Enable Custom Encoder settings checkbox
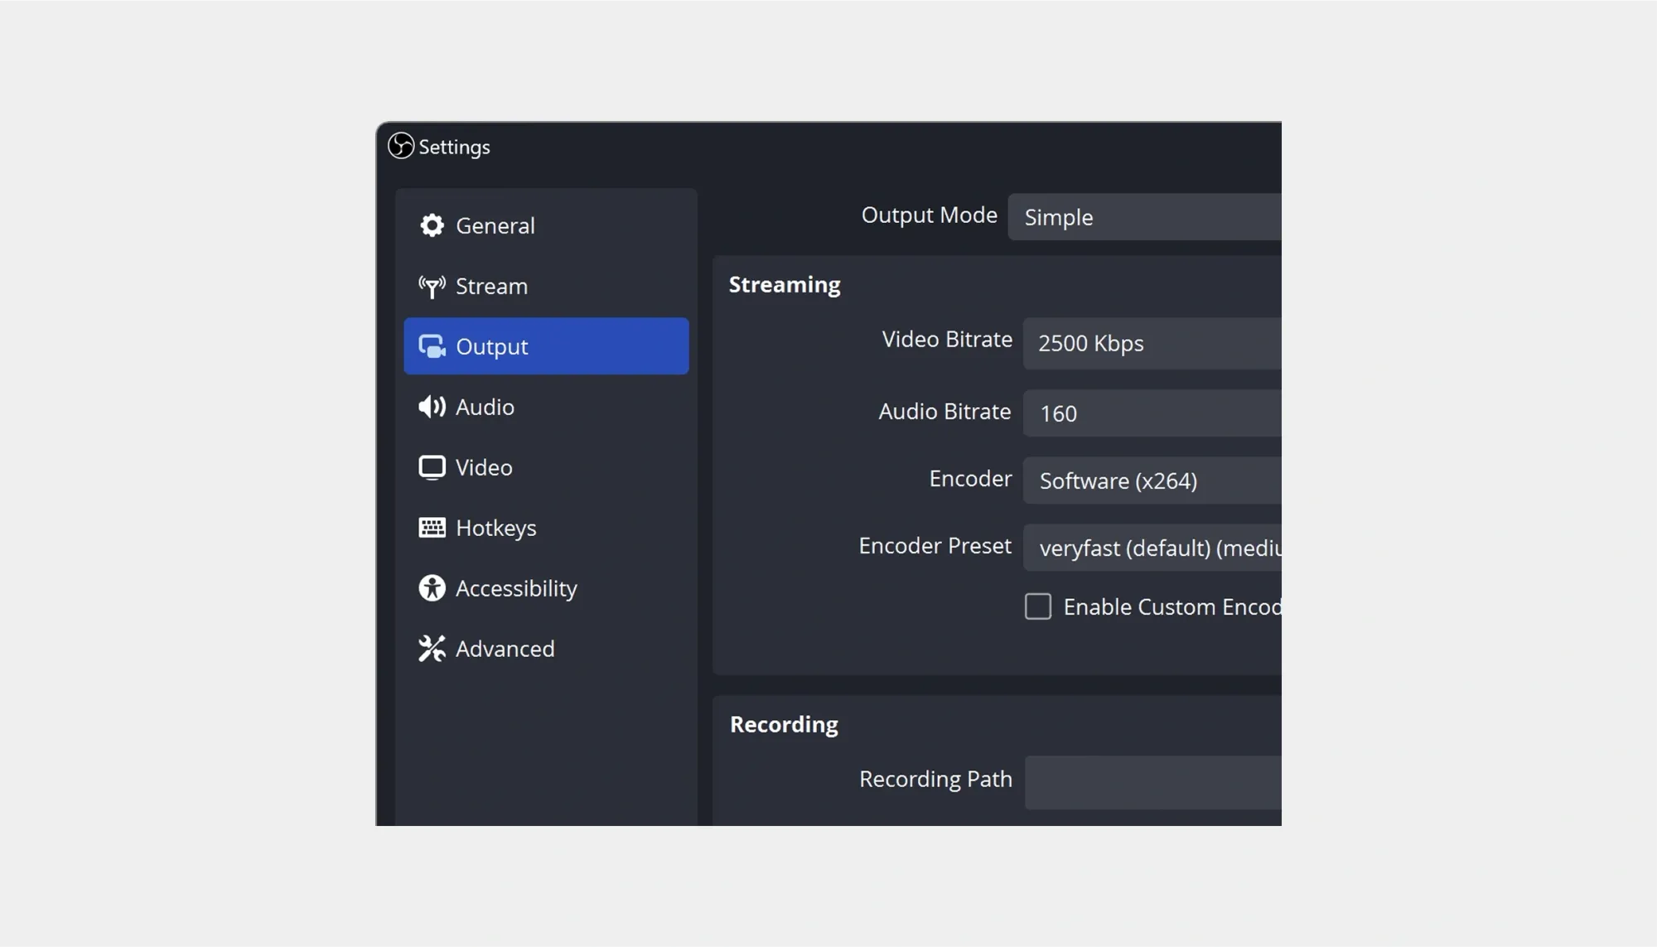Viewport: 1657px width, 947px height. (1038, 606)
